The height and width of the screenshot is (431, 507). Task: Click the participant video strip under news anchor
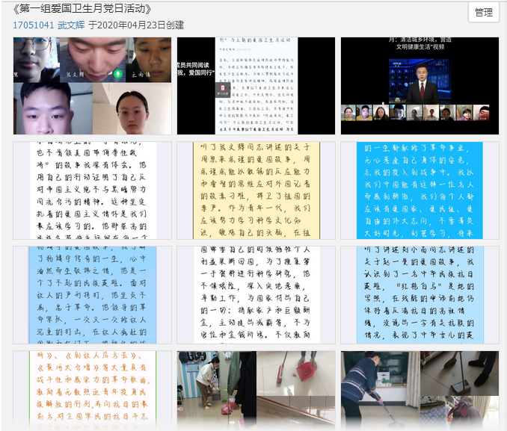(x=420, y=114)
